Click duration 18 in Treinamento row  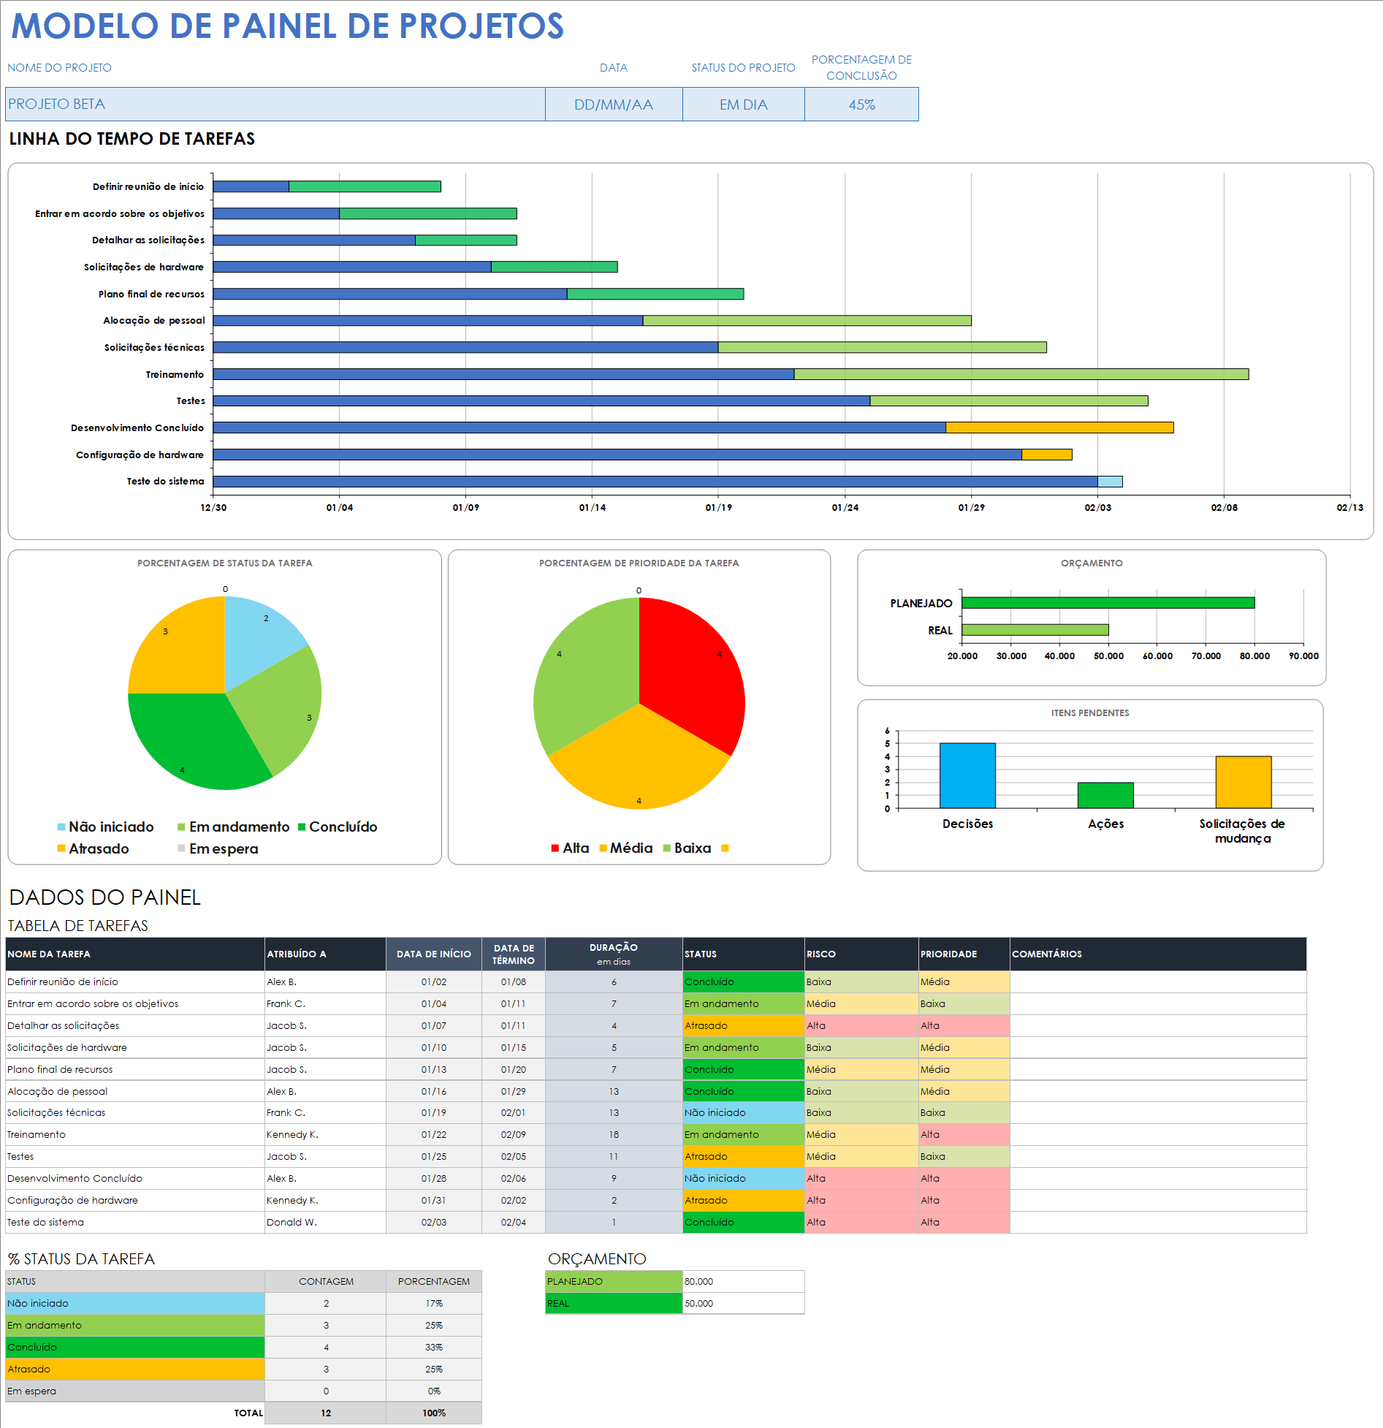(x=614, y=1135)
